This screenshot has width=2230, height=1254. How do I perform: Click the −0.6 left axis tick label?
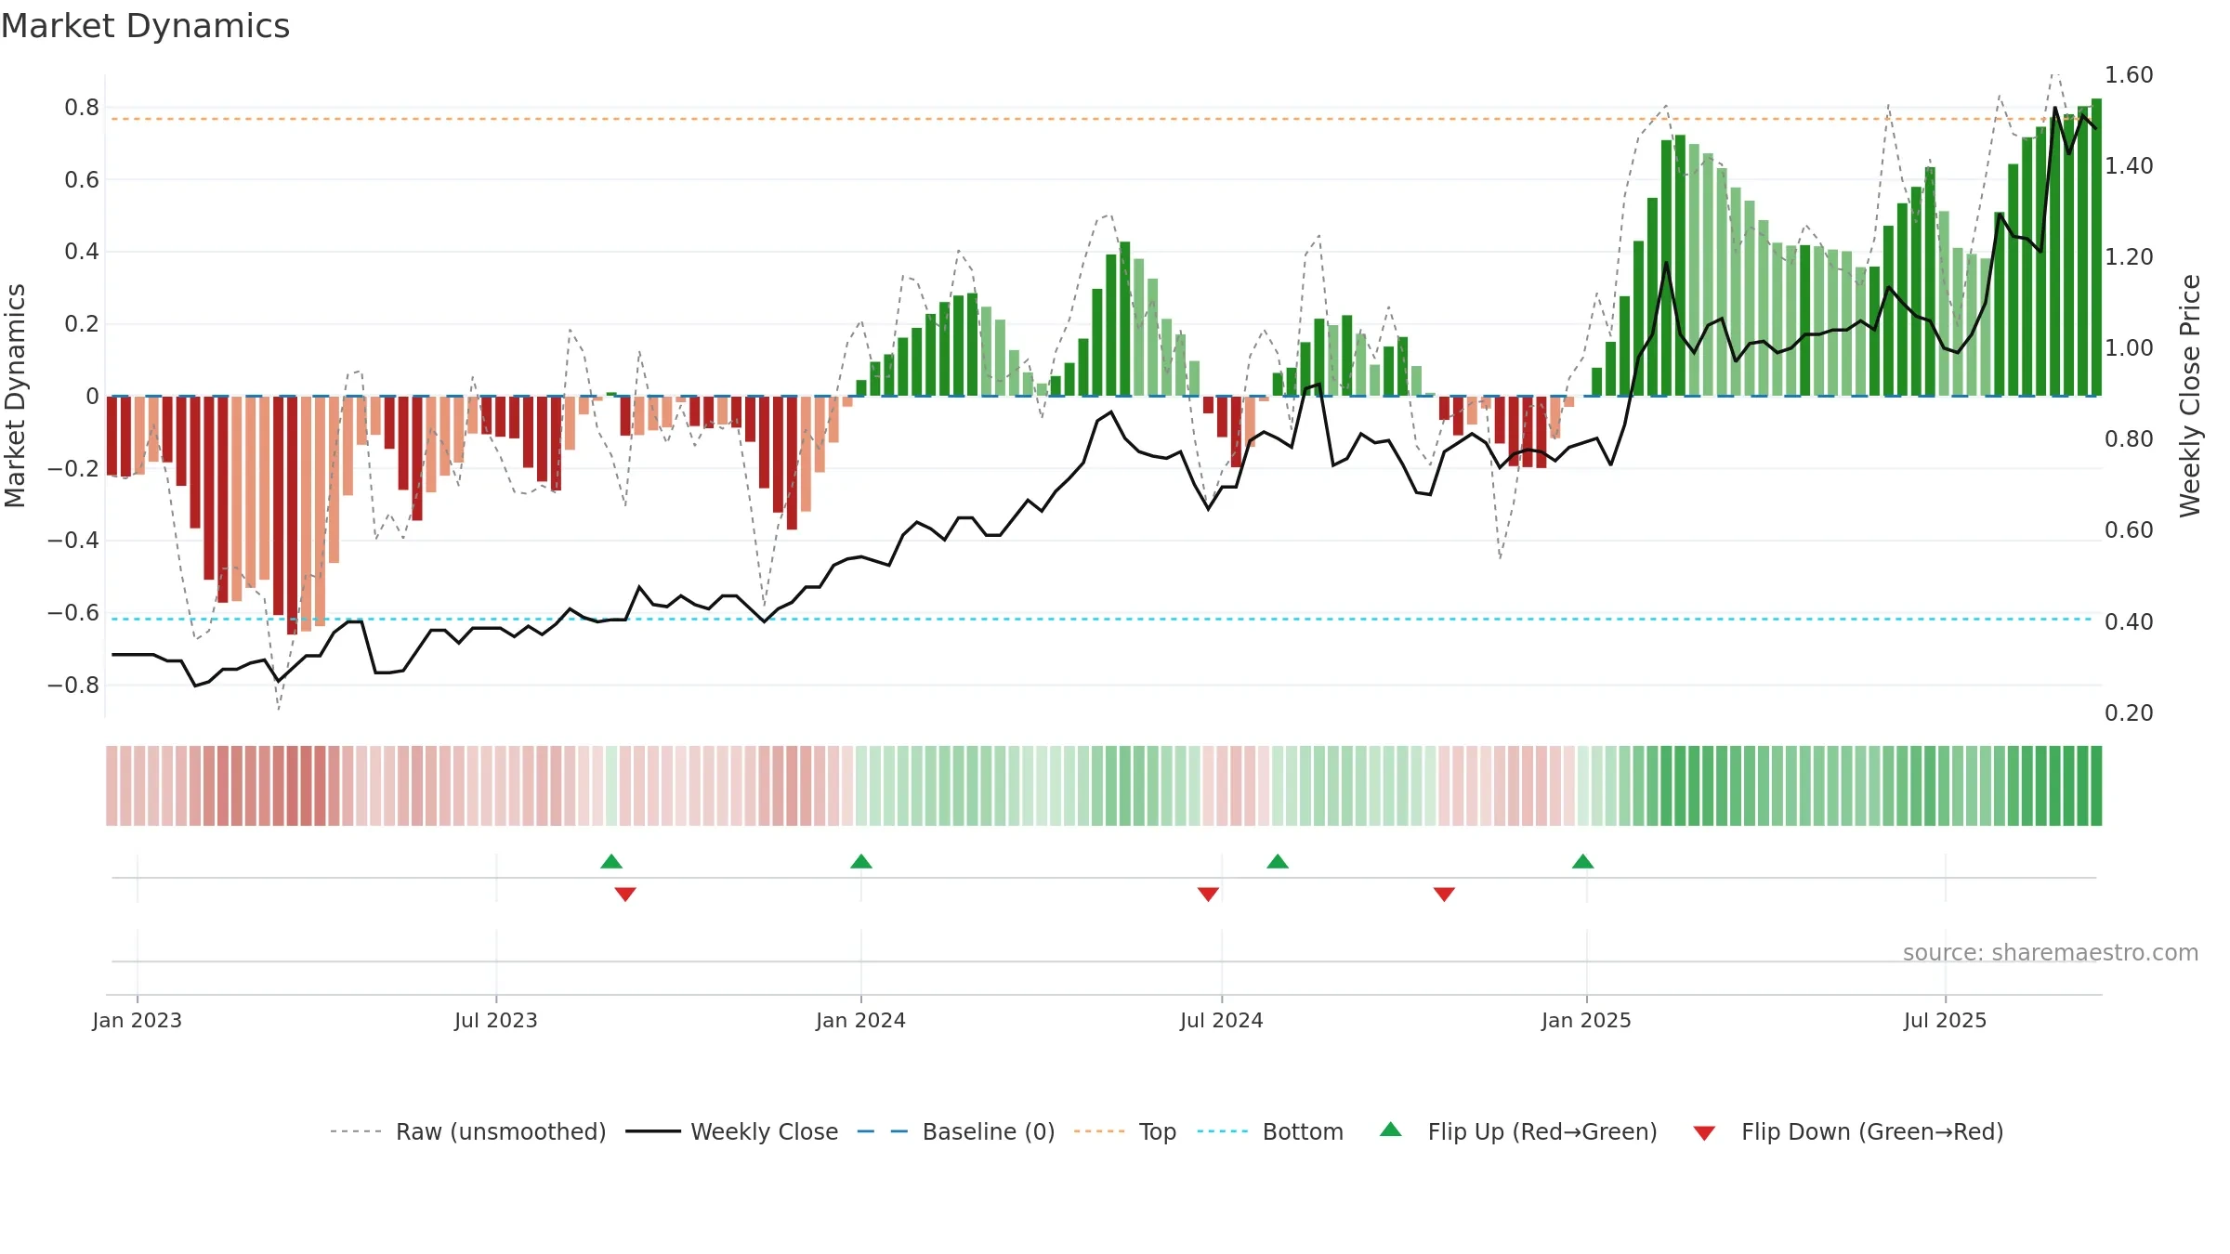[73, 613]
